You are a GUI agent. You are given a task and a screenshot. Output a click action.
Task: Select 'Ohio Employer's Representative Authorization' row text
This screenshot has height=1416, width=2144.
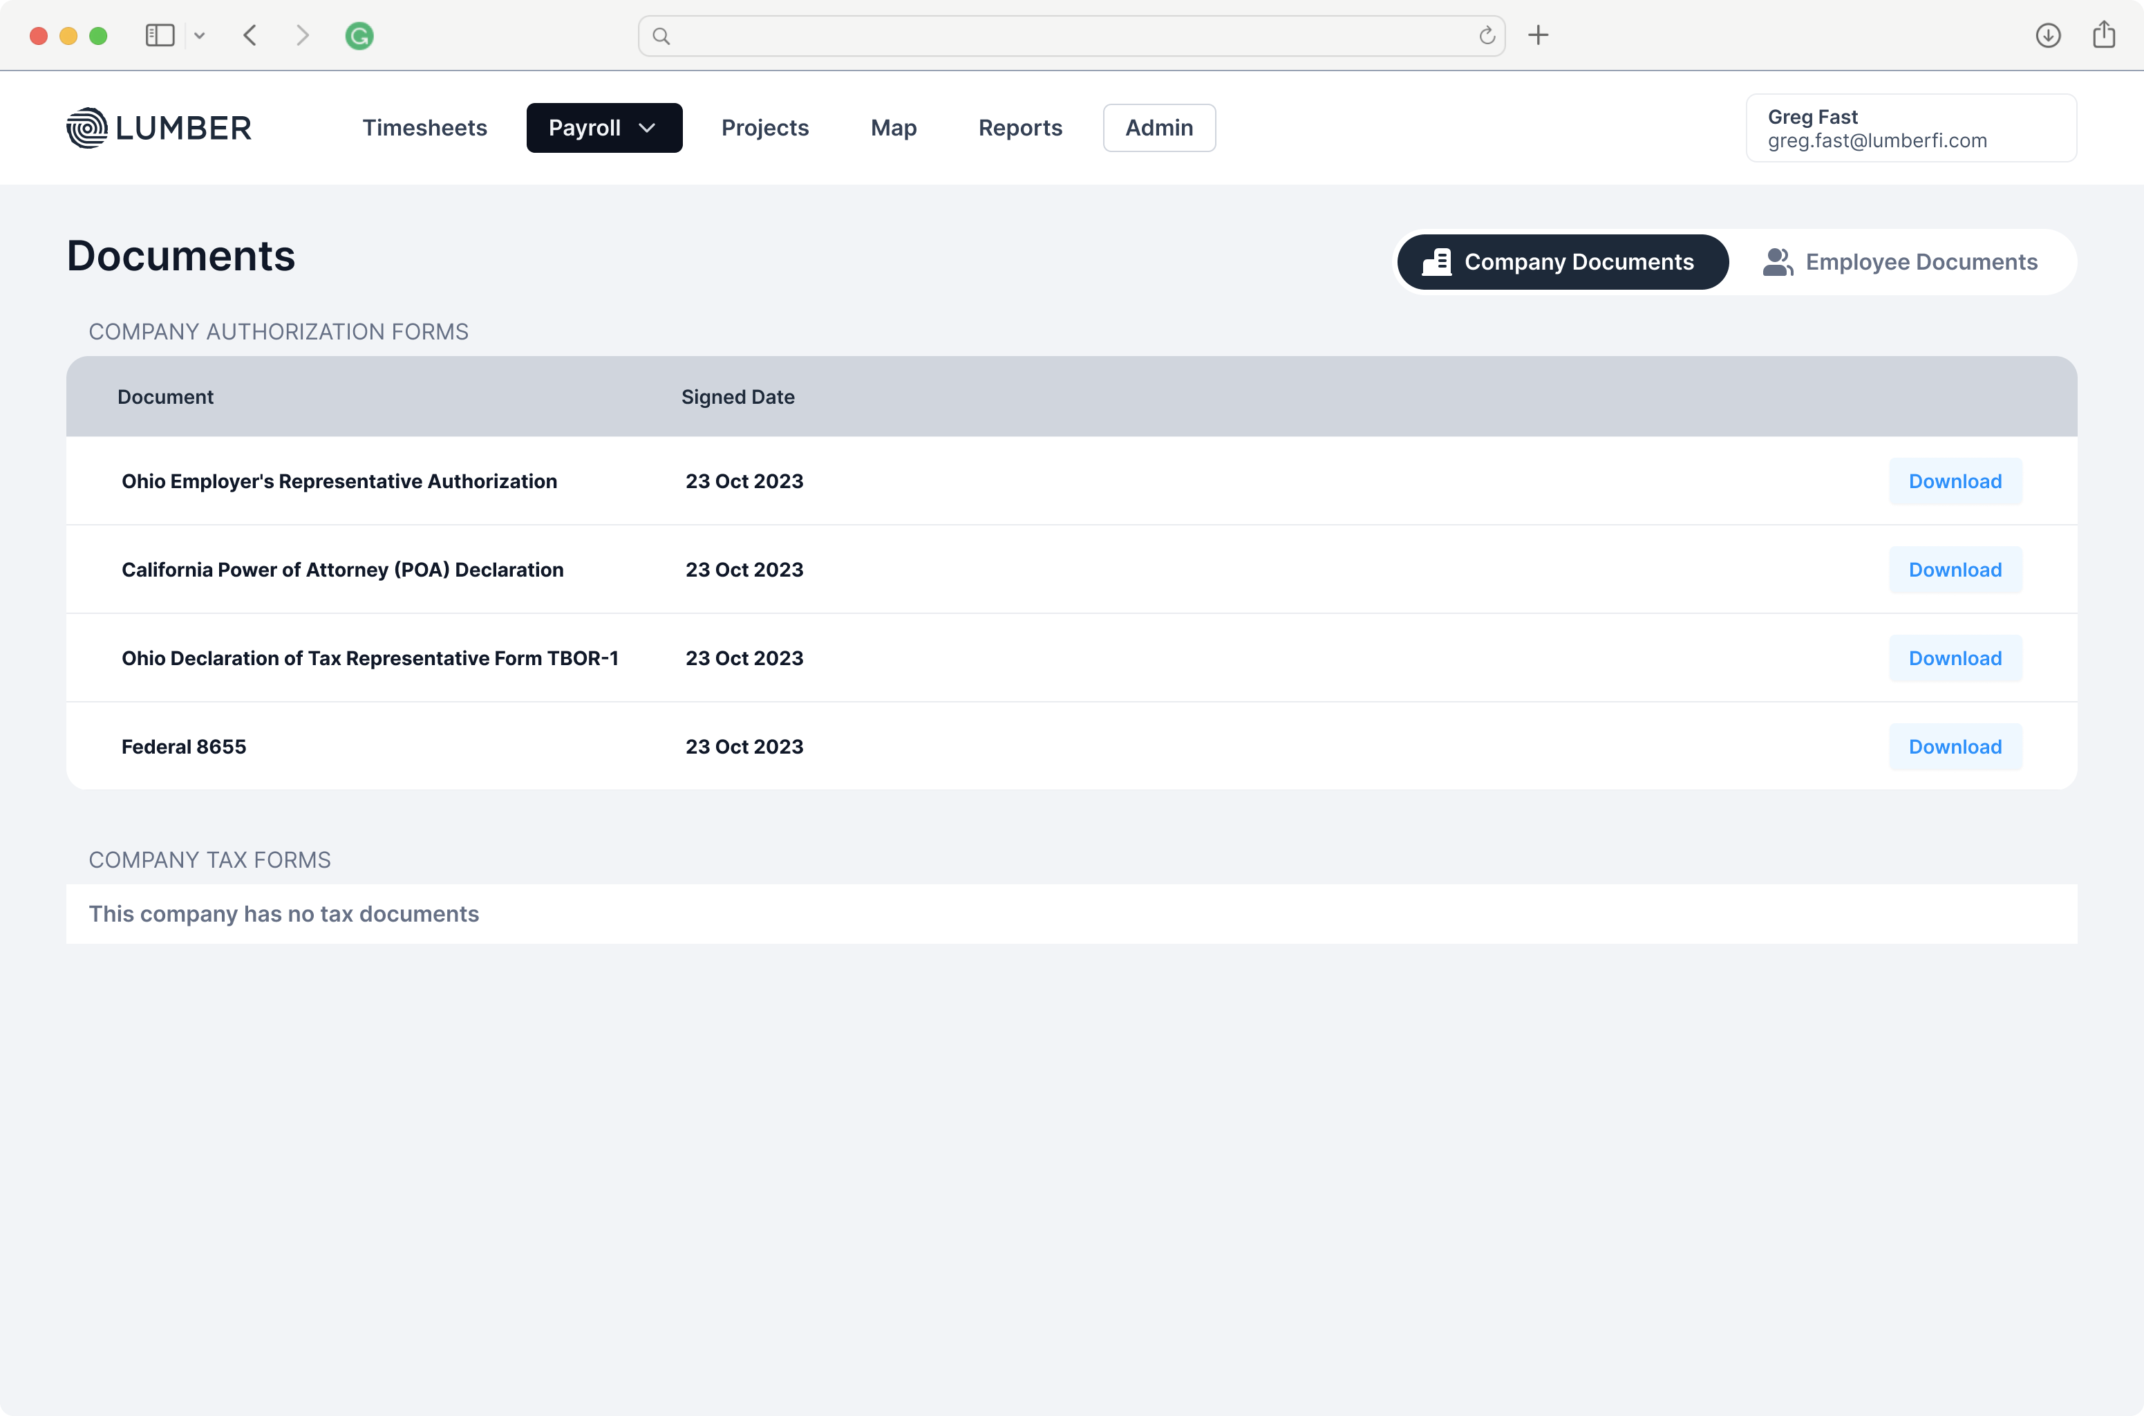[x=339, y=481]
